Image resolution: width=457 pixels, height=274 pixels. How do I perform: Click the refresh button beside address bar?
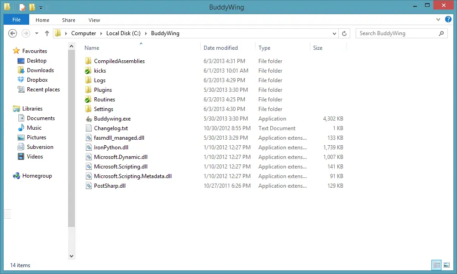pos(345,33)
